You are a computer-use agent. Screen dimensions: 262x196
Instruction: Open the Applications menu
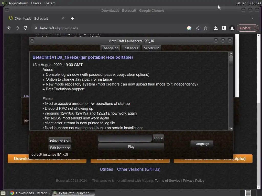[18, 3]
